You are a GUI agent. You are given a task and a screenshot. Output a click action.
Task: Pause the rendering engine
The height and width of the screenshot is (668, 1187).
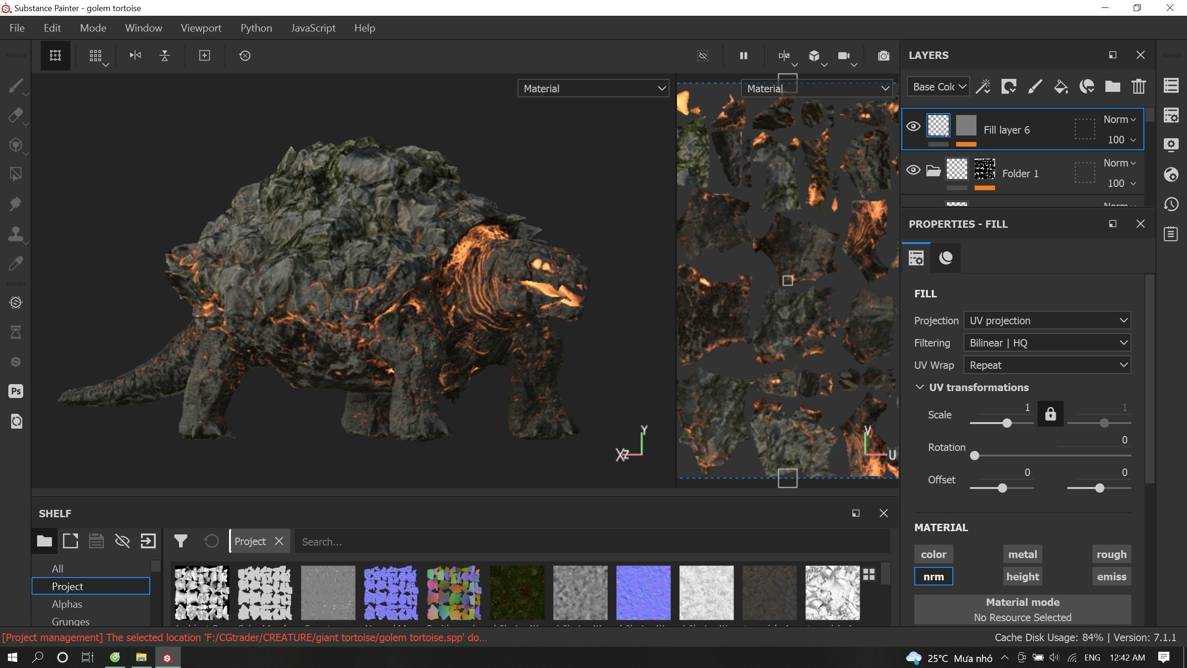(x=743, y=56)
